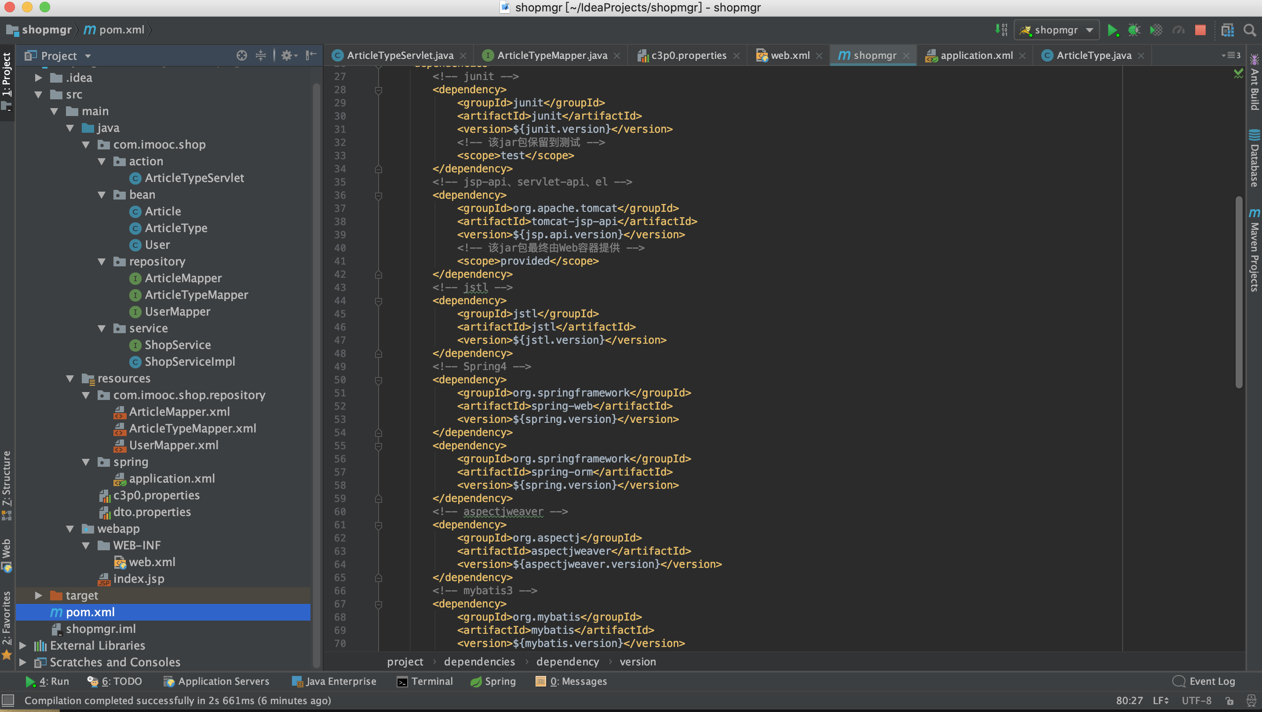This screenshot has width=1262, height=712.
Task: Select ShopServiceImpl in project tree
Action: click(x=190, y=362)
